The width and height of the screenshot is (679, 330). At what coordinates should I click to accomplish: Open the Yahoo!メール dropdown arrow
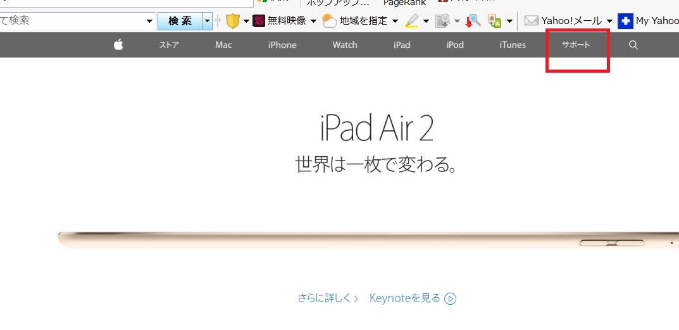click(609, 21)
